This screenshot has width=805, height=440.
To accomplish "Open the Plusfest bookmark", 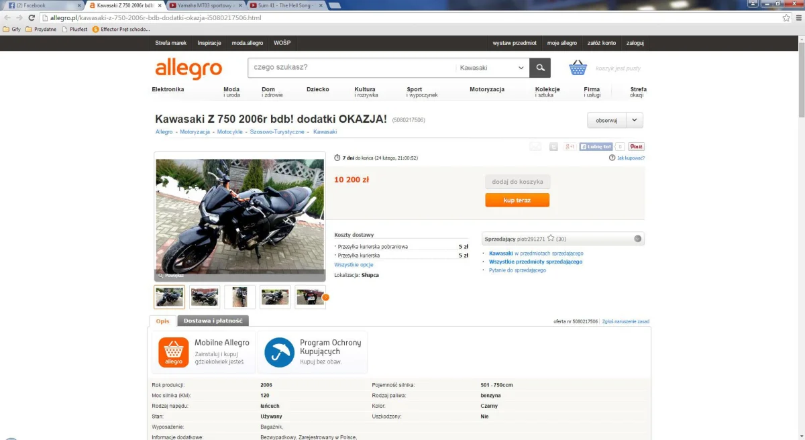I will pos(75,30).
